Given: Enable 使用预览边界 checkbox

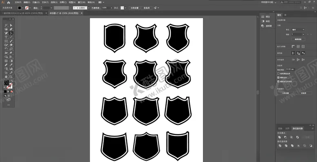Looking at the screenshot, I should pyautogui.click(x=278, y=73).
